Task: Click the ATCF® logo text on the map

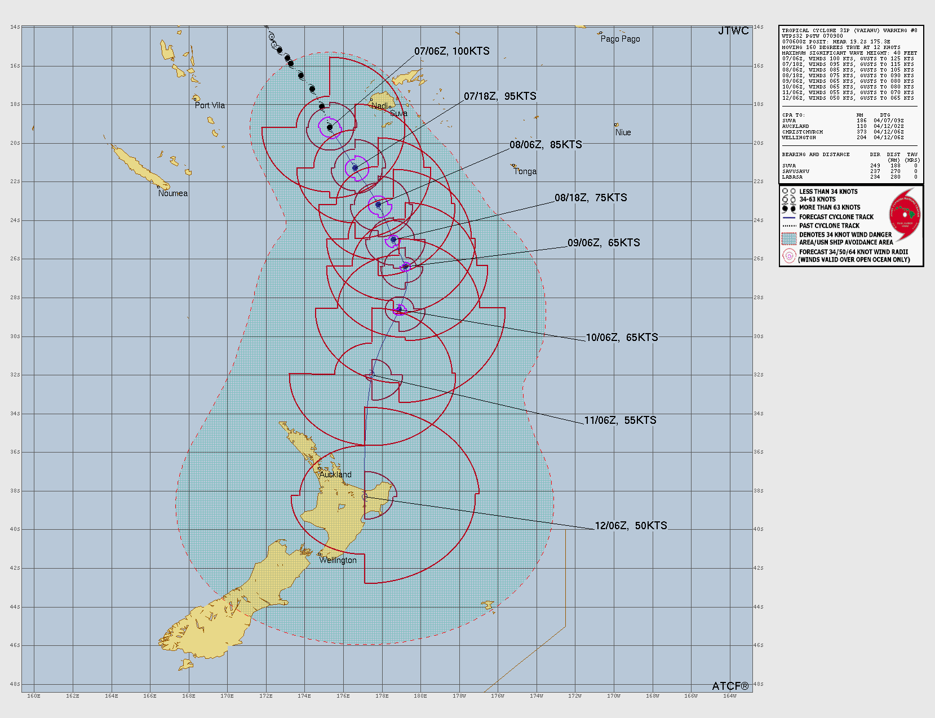Action: (730, 686)
